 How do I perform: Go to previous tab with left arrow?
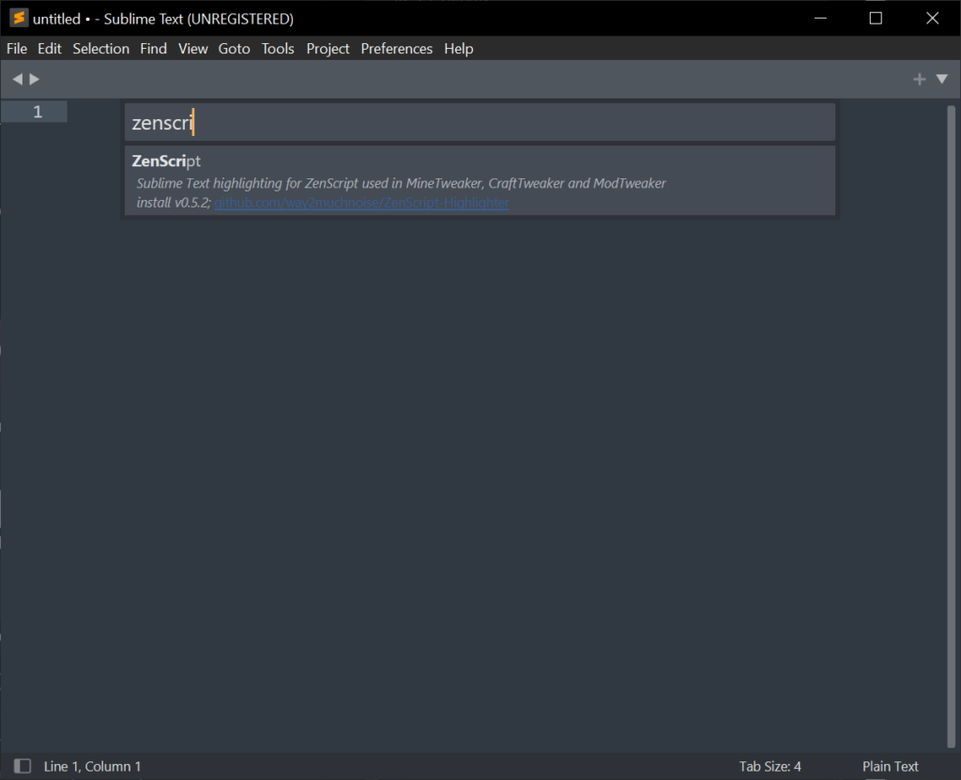coord(17,79)
